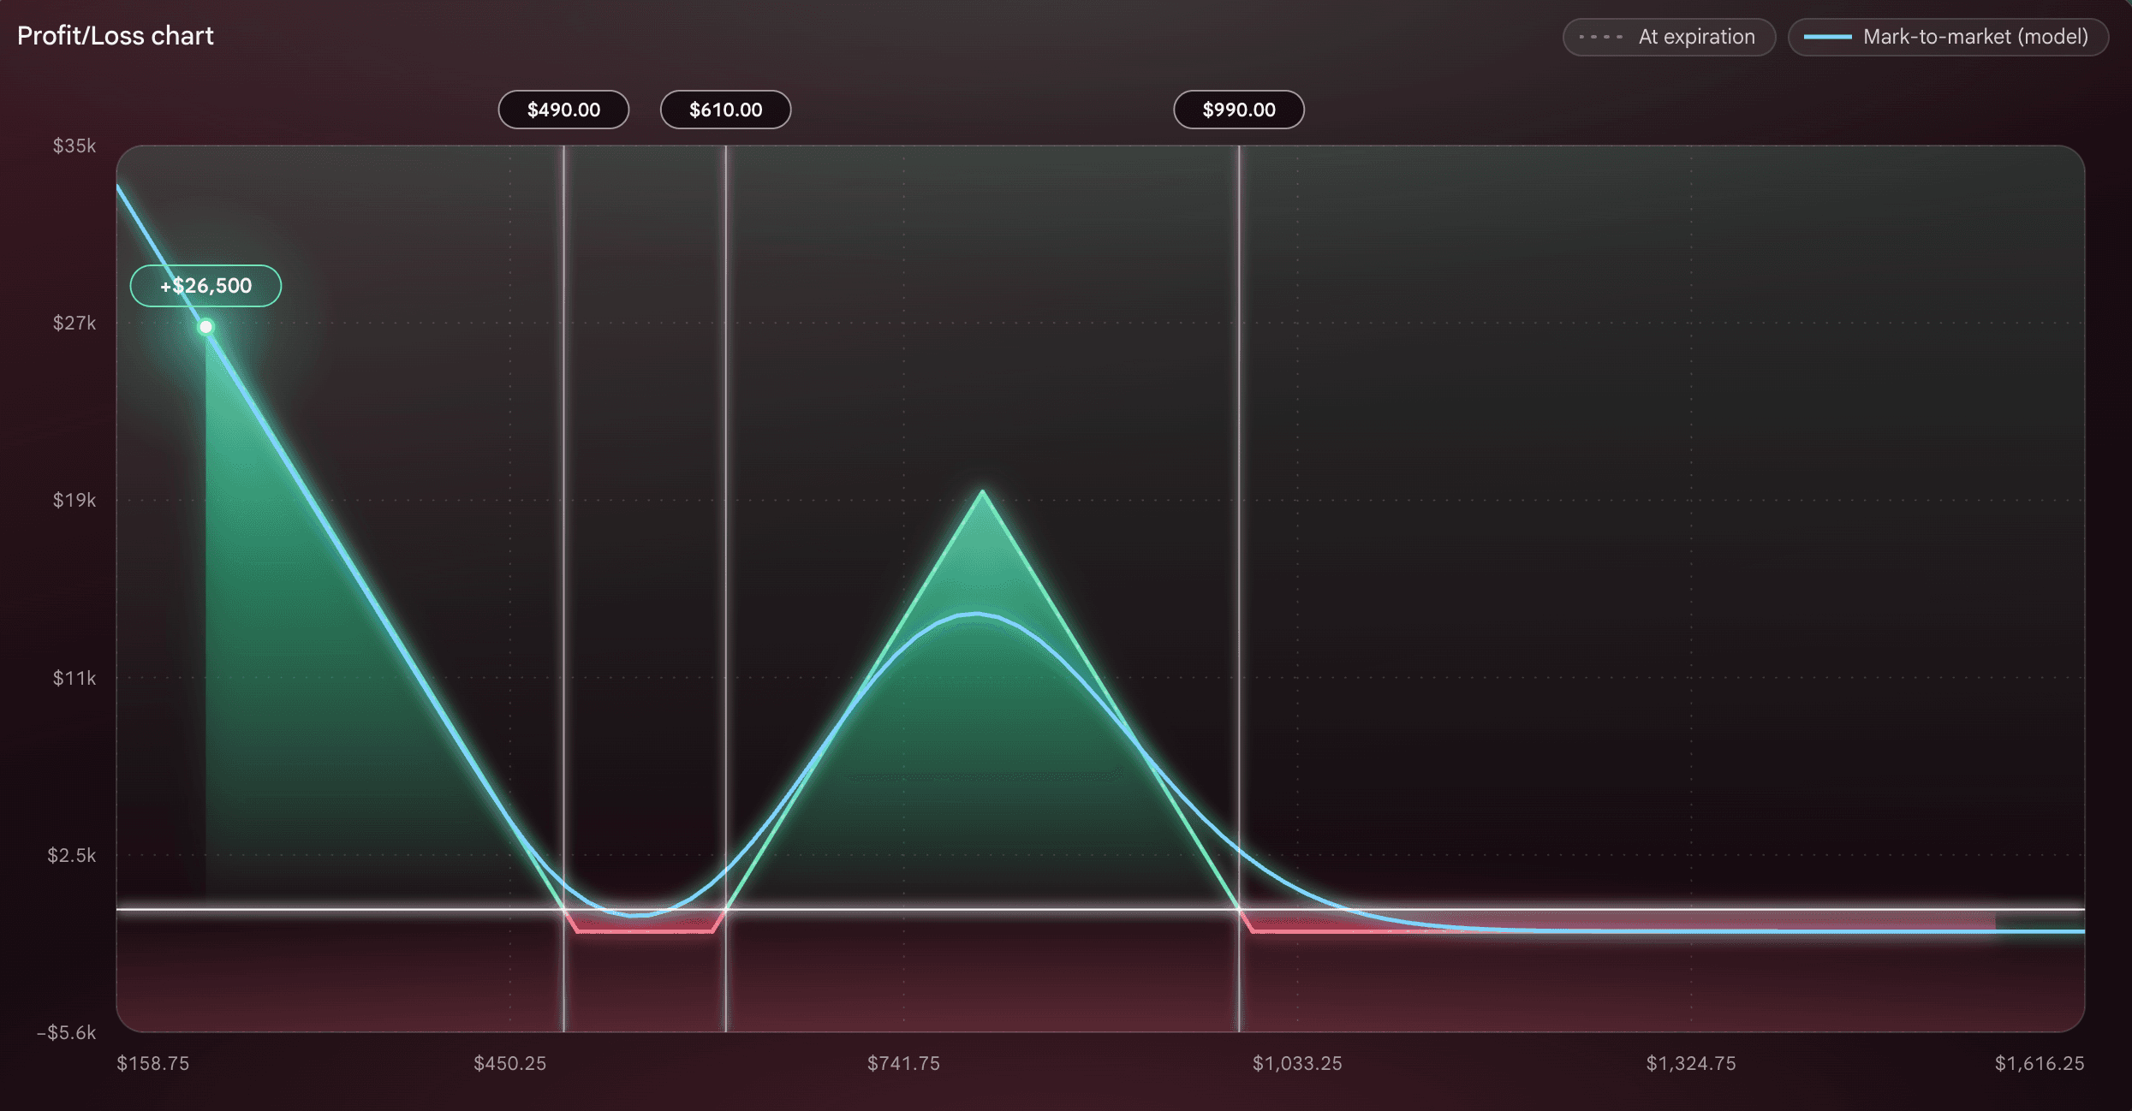2132x1111 pixels.
Task: Click the $1,033.25 x-axis label
Action: [x=1297, y=1063]
